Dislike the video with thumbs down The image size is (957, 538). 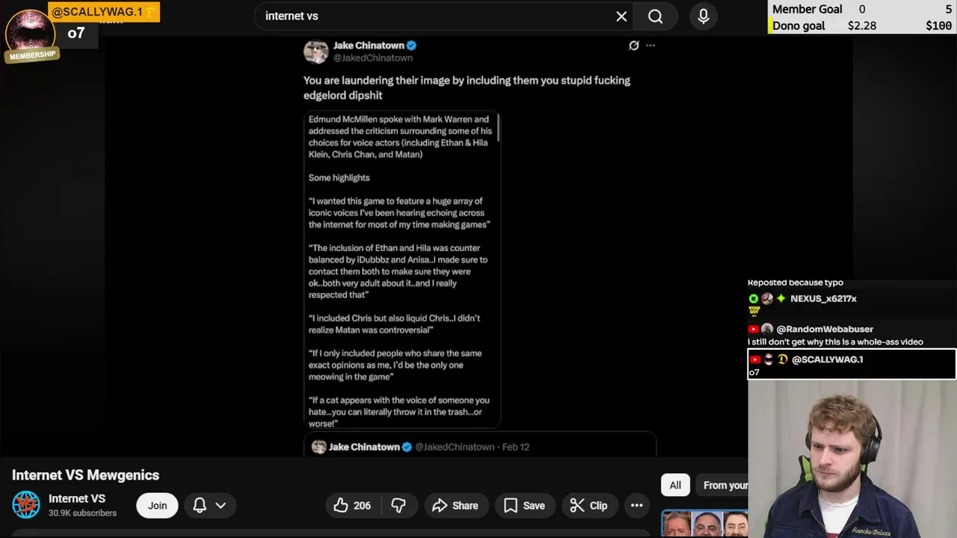point(399,506)
